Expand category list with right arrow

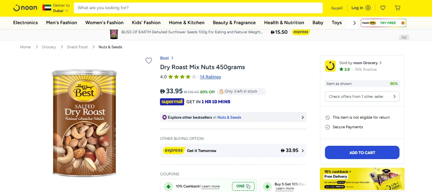(355, 22)
